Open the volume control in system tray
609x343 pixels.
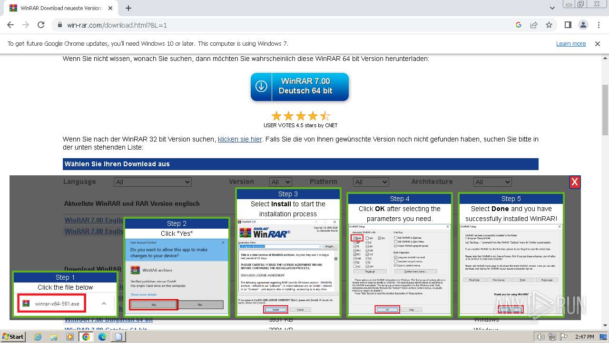[540, 337]
